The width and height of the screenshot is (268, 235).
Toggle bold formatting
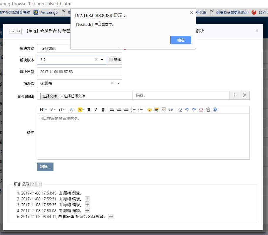89,110
